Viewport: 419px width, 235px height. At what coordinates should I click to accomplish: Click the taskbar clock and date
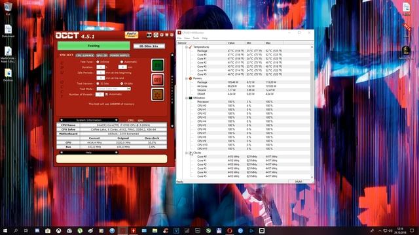(x=400, y=230)
